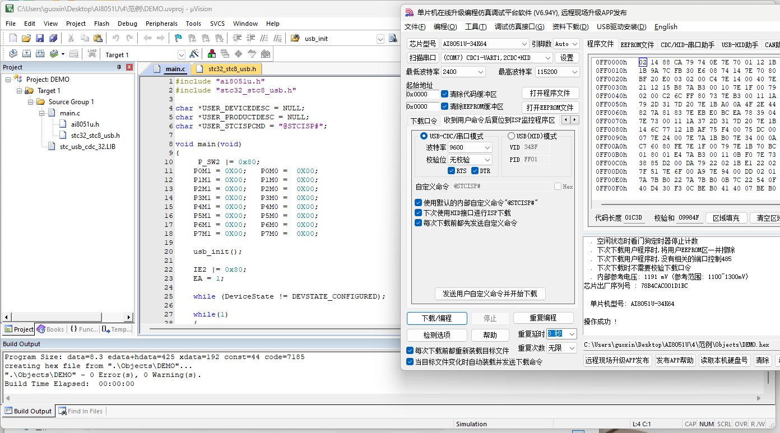The image size is (780, 433).
Task: Click the Redo arrow icon
Action: (129, 38)
